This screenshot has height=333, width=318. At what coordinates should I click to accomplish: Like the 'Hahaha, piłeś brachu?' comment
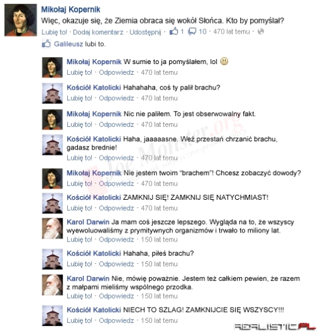(79, 264)
